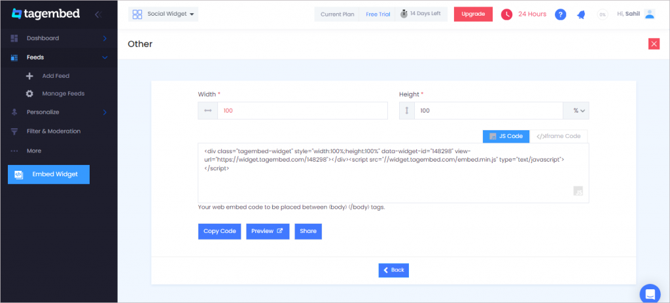This screenshot has height=303, width=670.
Task: Click the More dots icon
Action: [x=14, y=151]
